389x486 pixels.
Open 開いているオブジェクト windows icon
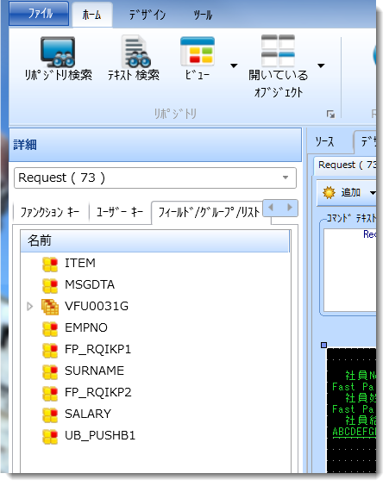coord(278,51)
